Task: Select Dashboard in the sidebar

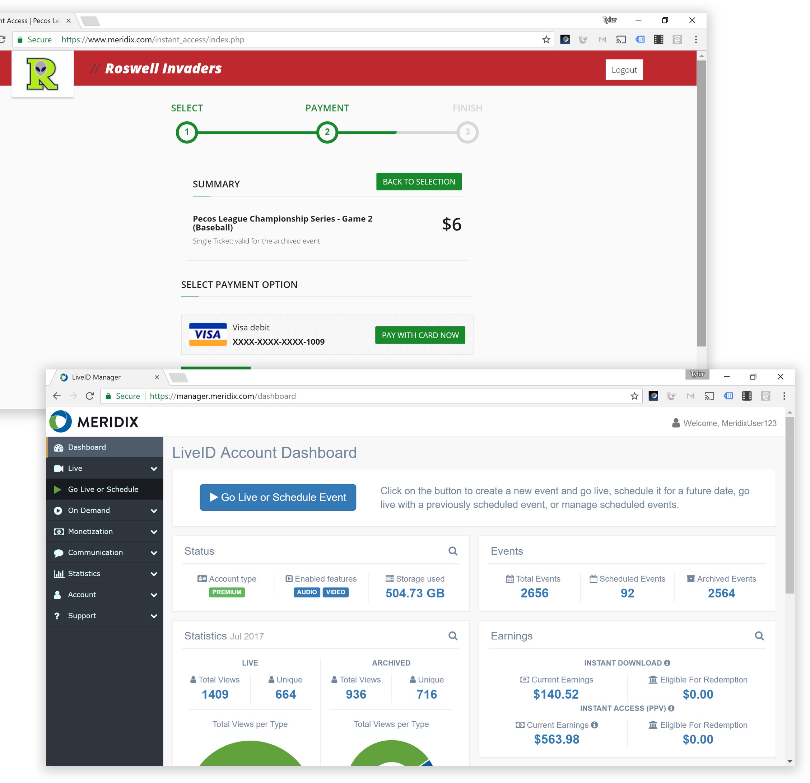Action: coord(87,447)
